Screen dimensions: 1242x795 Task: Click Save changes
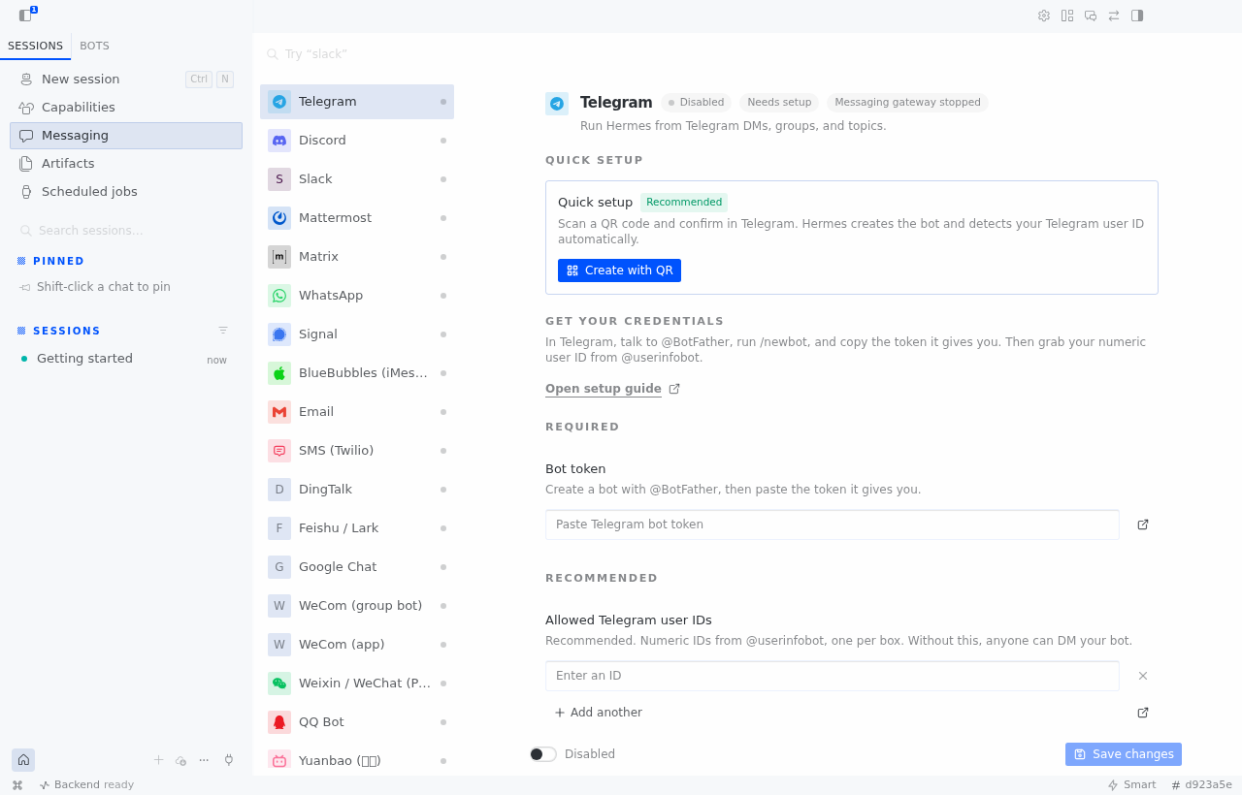point(1124,754)
